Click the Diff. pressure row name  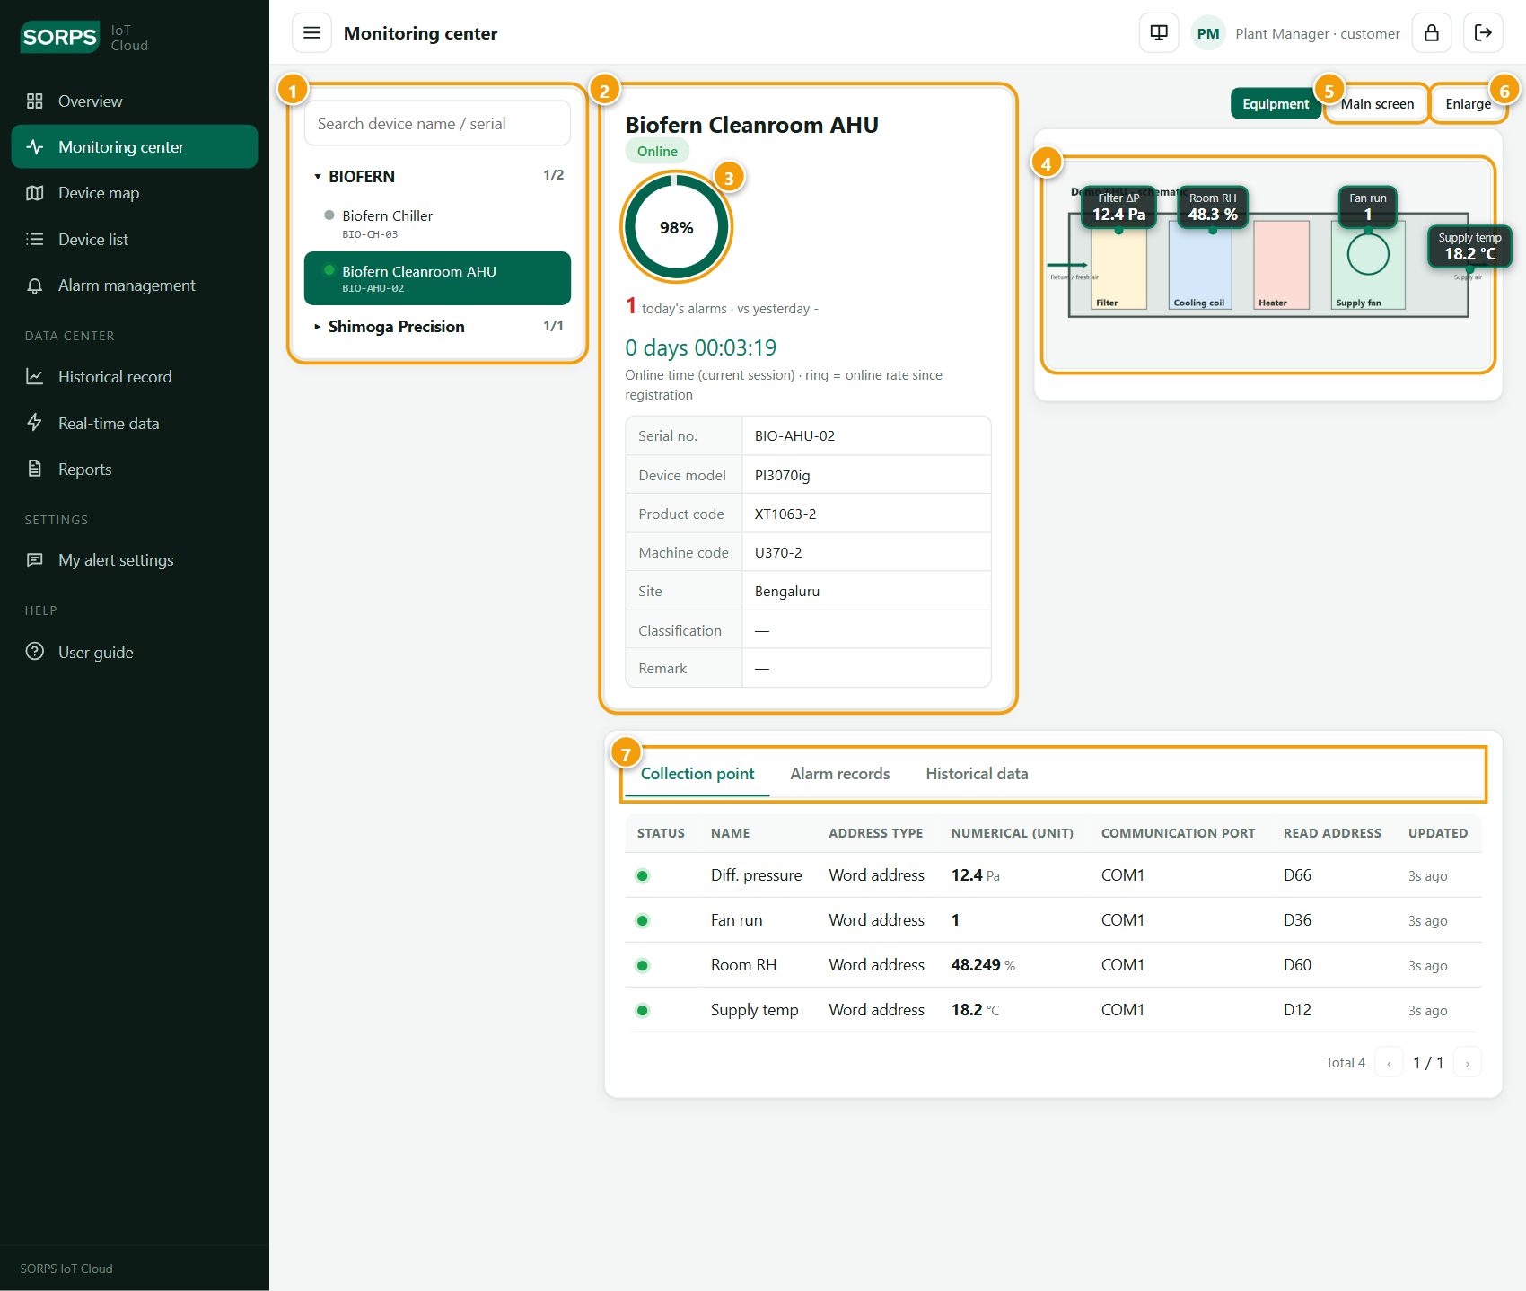tap(756, 875)
